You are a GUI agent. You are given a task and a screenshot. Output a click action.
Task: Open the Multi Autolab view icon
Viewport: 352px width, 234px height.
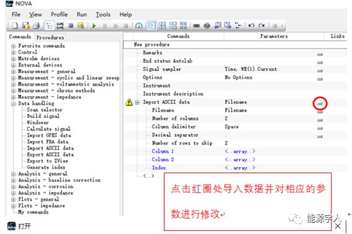click(59, 25)
